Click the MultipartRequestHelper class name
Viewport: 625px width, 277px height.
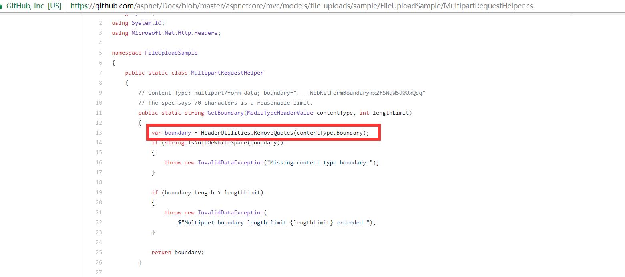pos(227,73)
